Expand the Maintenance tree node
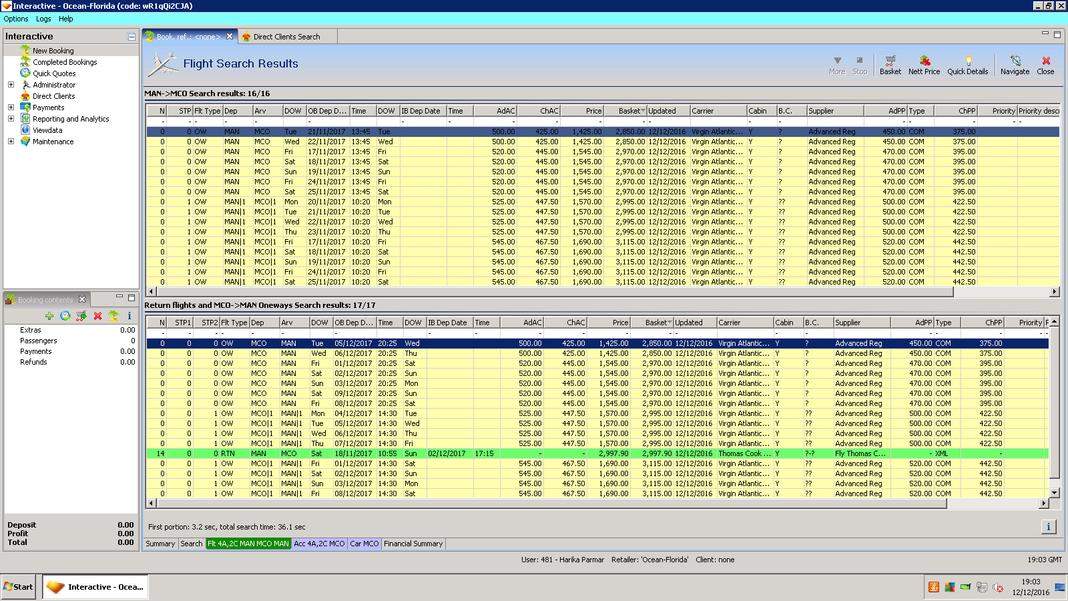1068x601 pixels. tap(11, 142)
